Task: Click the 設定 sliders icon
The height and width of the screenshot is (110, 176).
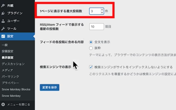Action: 3,36
